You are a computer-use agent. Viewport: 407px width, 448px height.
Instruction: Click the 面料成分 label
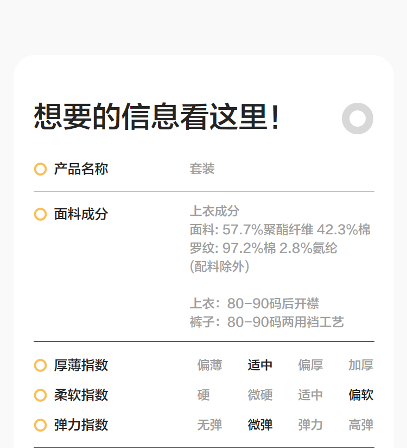coord(81,214)
